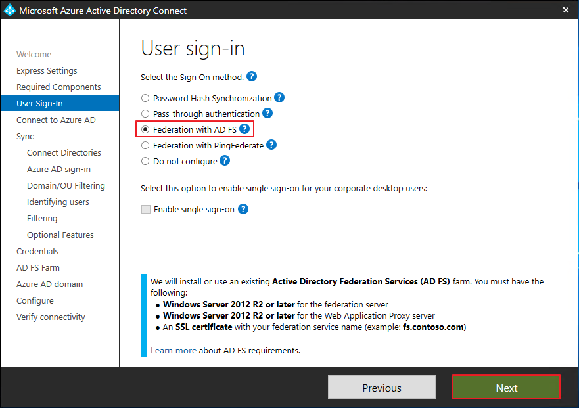Select the Do not configure radio button
The height and width of the screenshot is (408, 579).
coord(145,162)
